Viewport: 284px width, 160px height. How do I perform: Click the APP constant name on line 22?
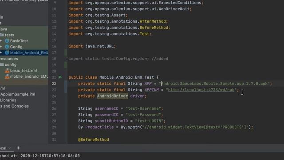148,84
